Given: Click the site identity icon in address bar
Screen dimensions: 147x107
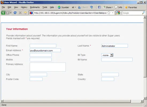Looking at the screenshot, I should [31, 13].
